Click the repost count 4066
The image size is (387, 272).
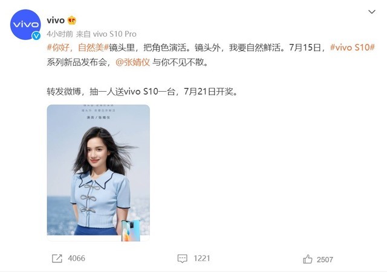pyautogui.click(x=77, y=259)
